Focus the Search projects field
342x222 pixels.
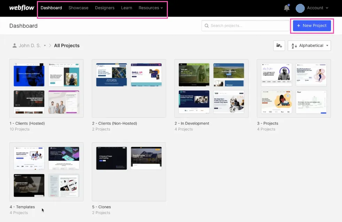click(x=246, y=26)
